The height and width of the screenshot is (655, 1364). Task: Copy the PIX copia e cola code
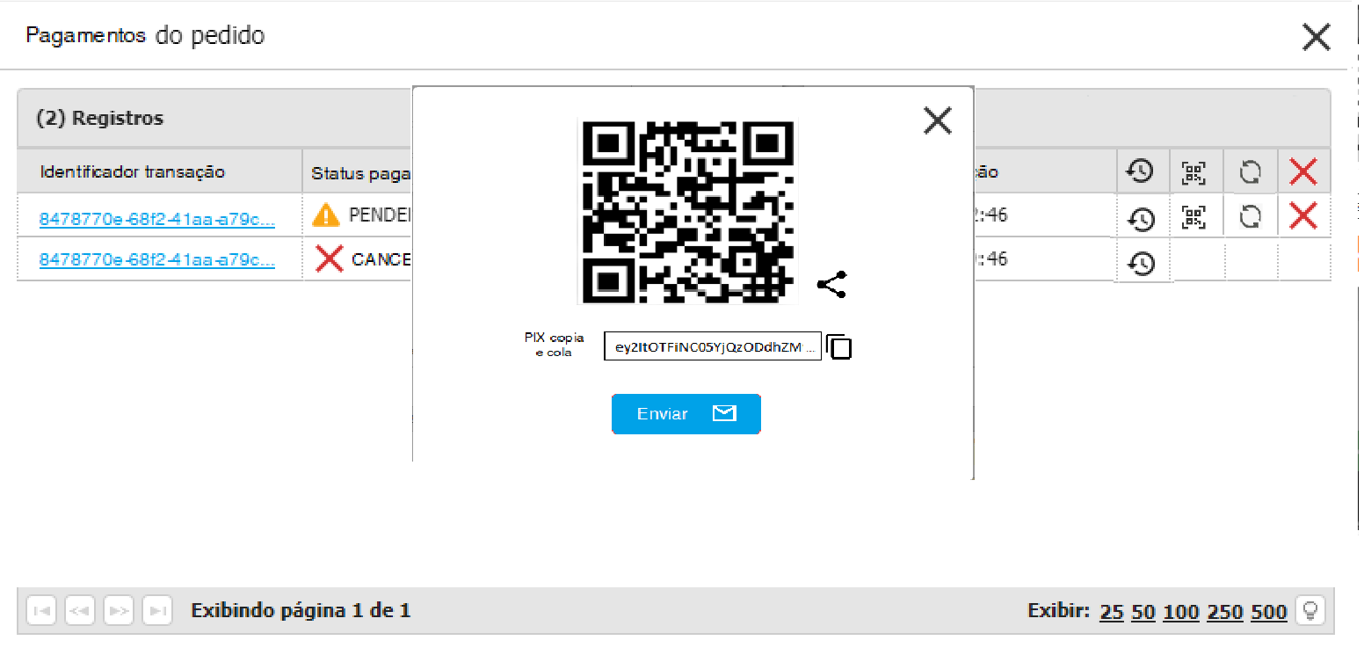(839, 346)
